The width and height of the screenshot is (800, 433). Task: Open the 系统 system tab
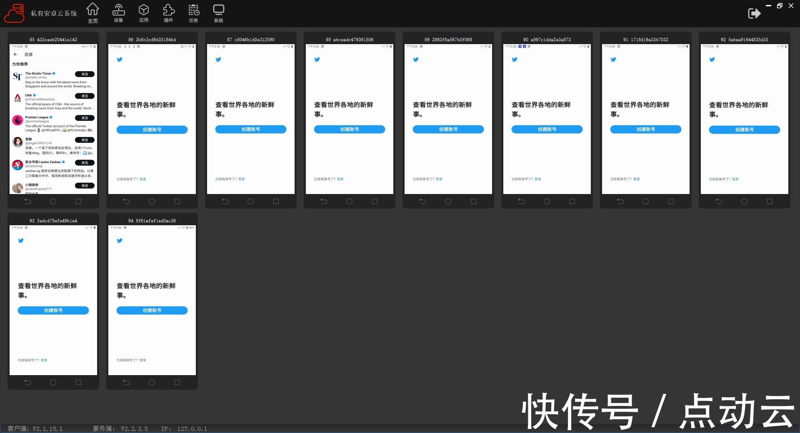pos(218,13)
